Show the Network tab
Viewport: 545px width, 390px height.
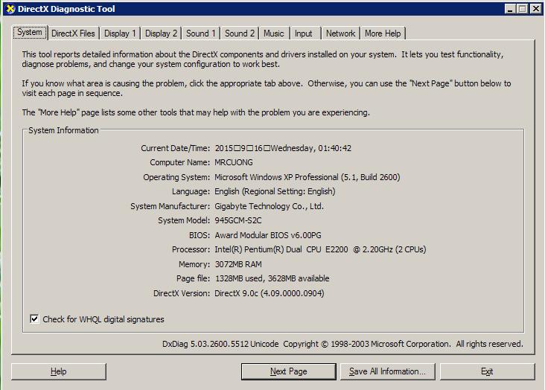click(340, 33)
